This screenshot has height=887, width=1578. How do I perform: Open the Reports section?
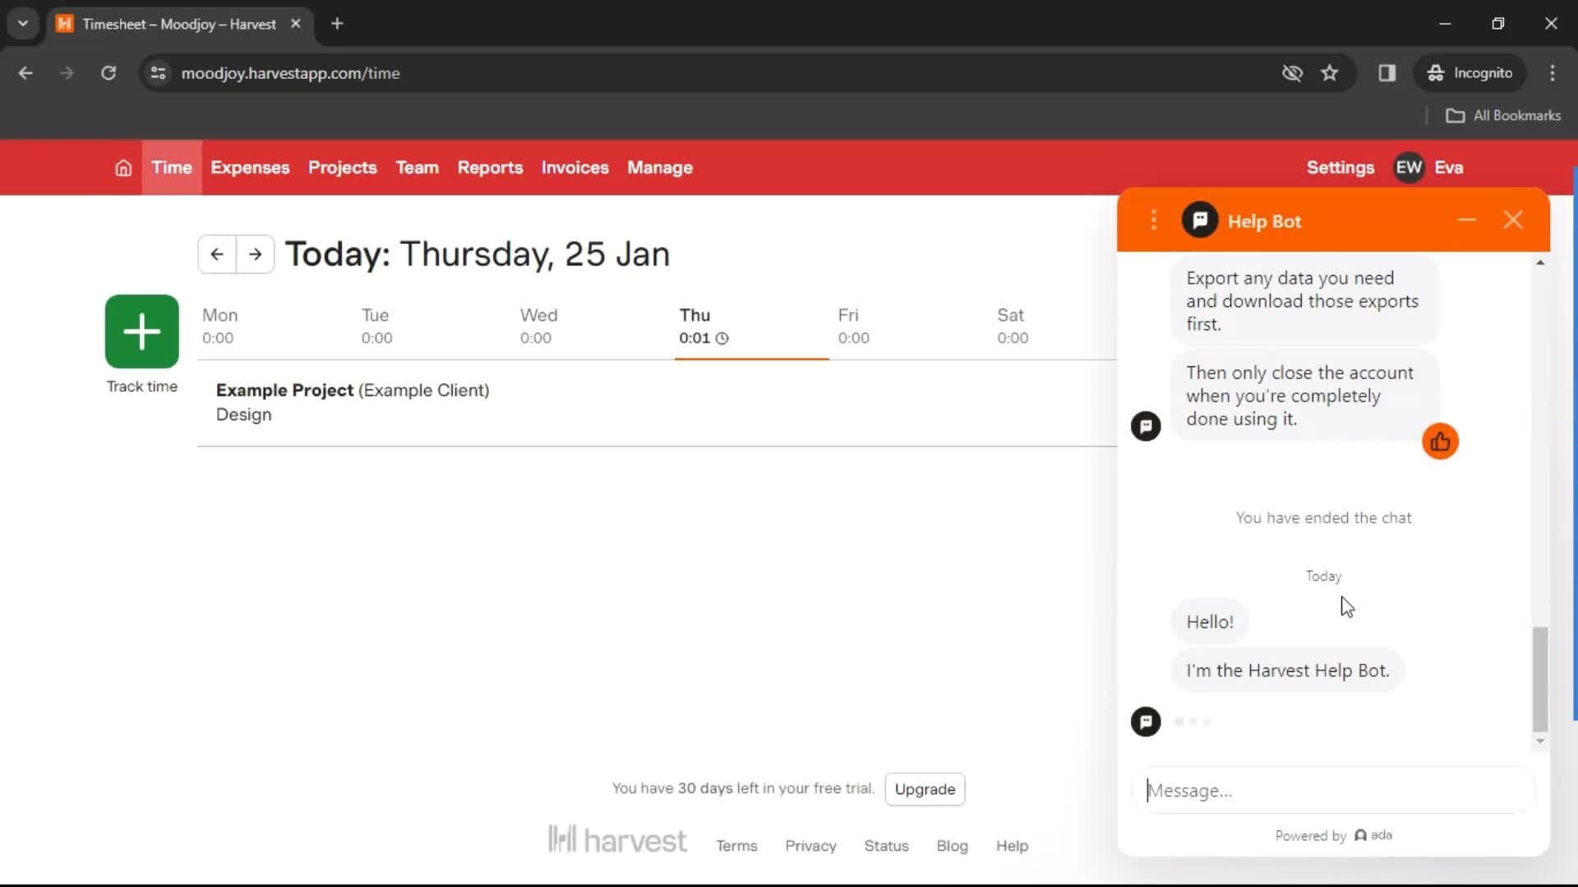tap(491, 168)
